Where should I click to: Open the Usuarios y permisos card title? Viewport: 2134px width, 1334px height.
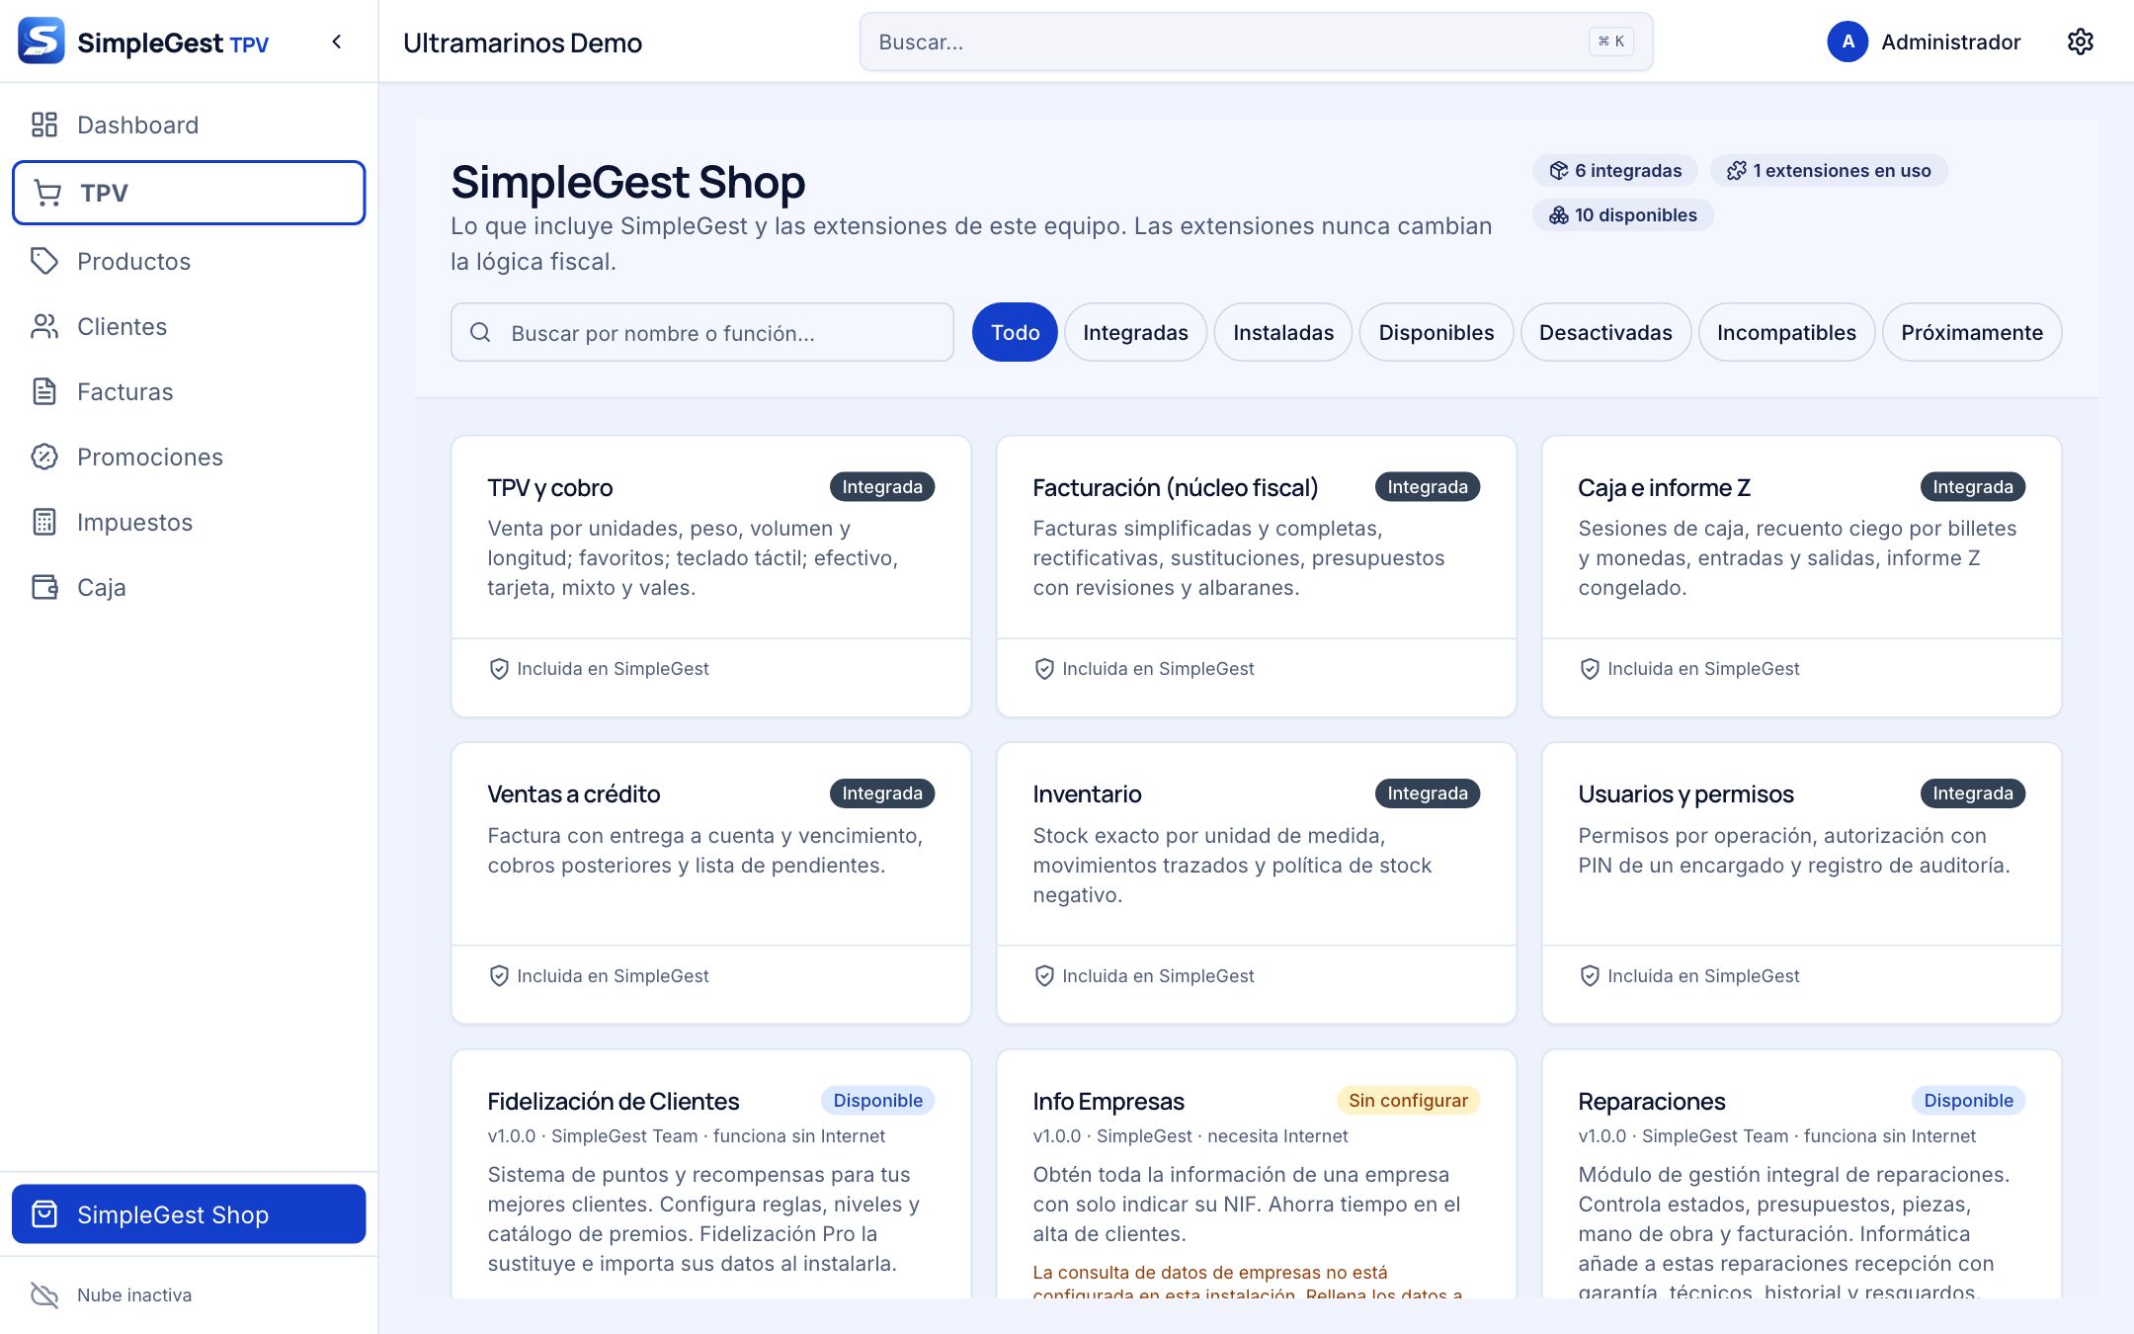coord(1686,793)
